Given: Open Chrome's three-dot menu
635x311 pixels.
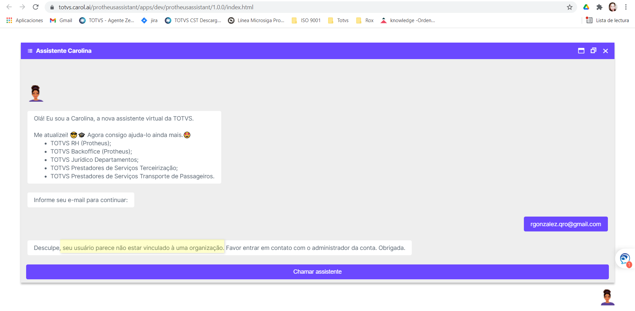Looking at the screenshot, I should (x=626, y=7).
